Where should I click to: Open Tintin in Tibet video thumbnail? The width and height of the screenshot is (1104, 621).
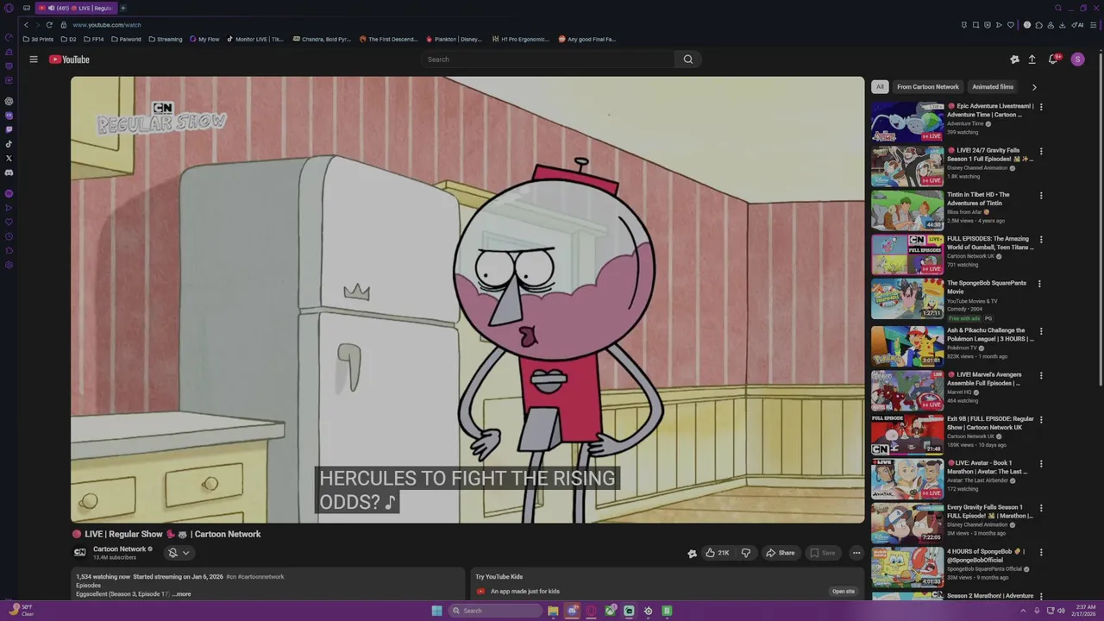coord(907,210)
